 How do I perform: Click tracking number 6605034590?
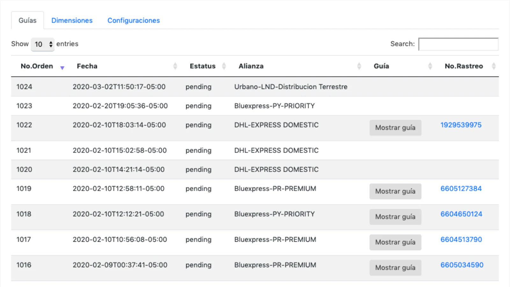[462, 265]
